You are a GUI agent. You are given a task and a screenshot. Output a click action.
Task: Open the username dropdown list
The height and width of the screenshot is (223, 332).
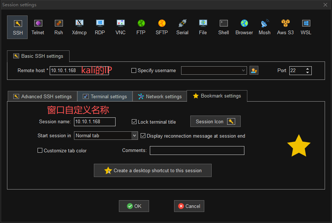243,70
